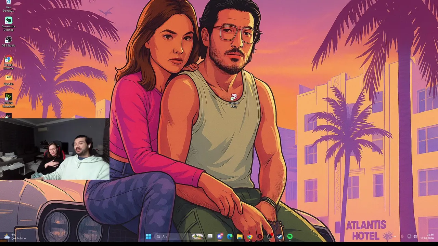The width and height of the screenshot is (438, 246).
Task: Select Google Chrome desktop shortcut
Action: (x=9, y=63)
